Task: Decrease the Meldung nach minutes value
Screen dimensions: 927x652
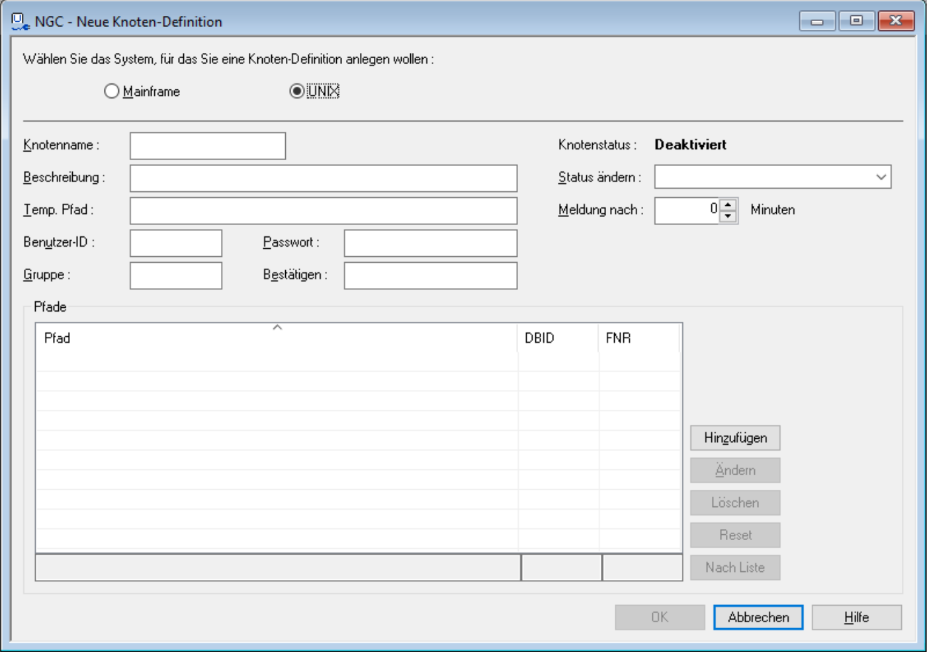Action: coord(728,216)
